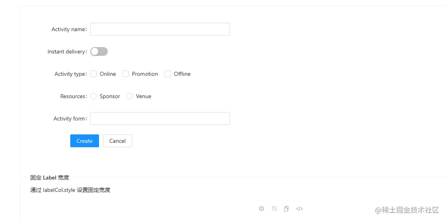Click the Activity form label
Image resolution: width=446 pixels, height=221 pixels.
coord(69,118)
